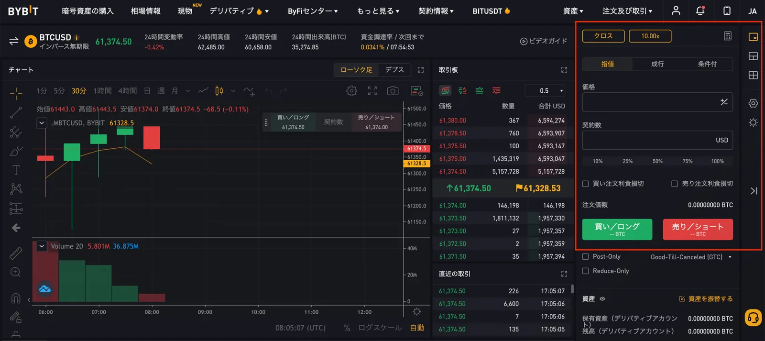Click the クロス margin mode button
This screenshot has width=765, height=341.
pyautogui.click(x=603, y=36)
